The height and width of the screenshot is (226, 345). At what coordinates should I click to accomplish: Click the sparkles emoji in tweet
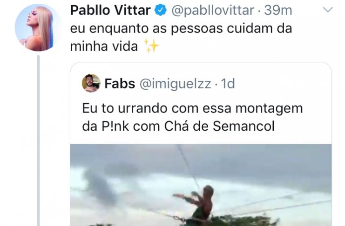(x=151, y=46)
